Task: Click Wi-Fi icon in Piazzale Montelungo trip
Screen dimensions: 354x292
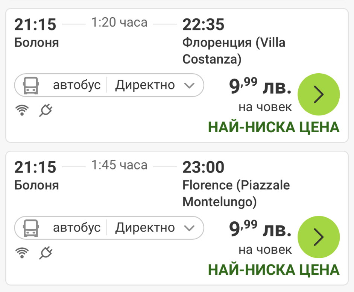Action: (22, 253)
